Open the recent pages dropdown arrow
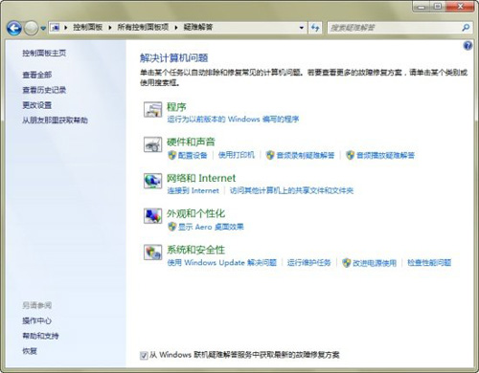The image size is (479, 373). pos(43,28)
